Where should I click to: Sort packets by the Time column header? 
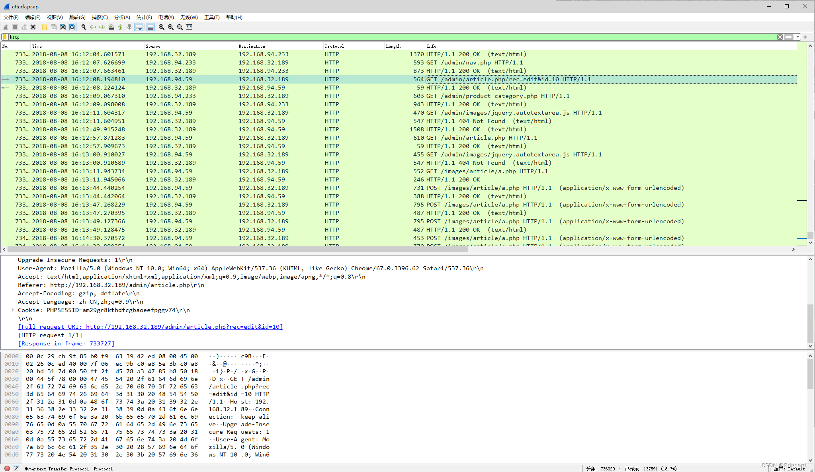click(87, 46)
